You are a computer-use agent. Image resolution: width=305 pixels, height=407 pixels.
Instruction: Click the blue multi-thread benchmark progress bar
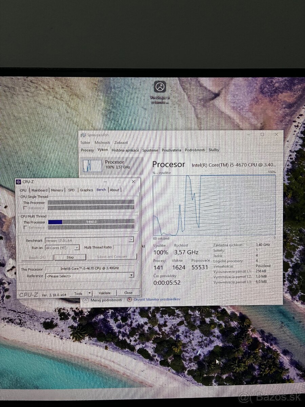pos(56,221)
